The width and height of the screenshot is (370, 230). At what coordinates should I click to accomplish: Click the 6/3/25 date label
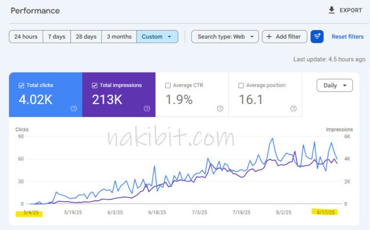pyautogui.click(x=115, y=212)
